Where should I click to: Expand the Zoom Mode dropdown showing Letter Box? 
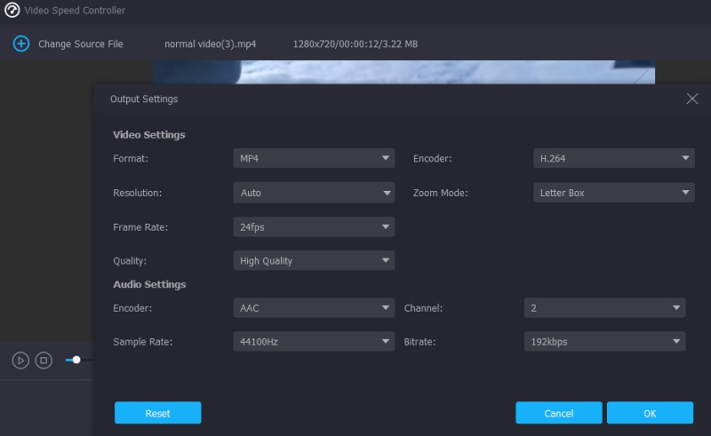point(613,193)
